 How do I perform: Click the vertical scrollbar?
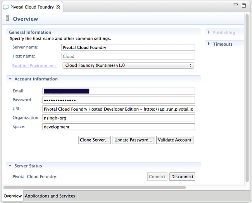coord(247,98)
